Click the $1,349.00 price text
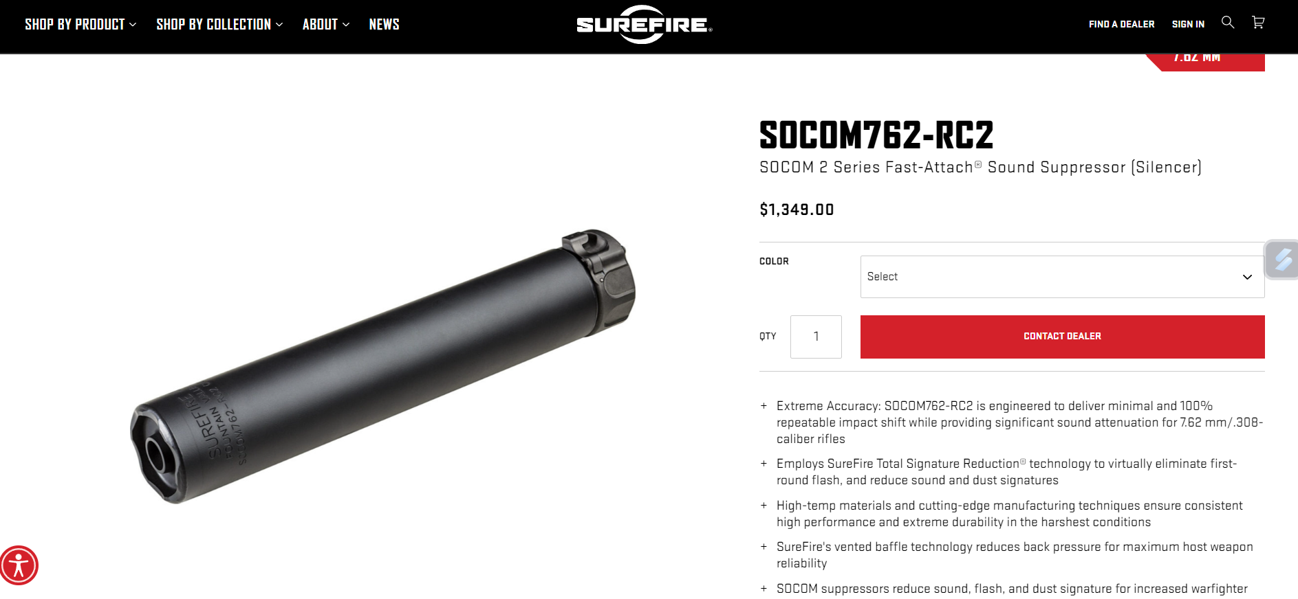The width and height of the screenshot is (1298, 599). [797, 210]
